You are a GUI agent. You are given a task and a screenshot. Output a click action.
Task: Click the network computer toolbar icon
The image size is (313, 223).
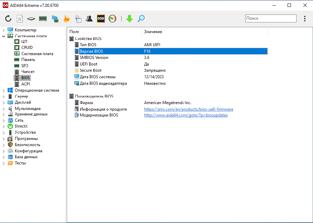click(x=55, y=19)
